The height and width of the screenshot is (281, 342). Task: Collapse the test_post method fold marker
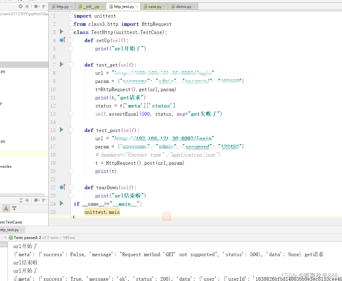[x=71, y=130]
